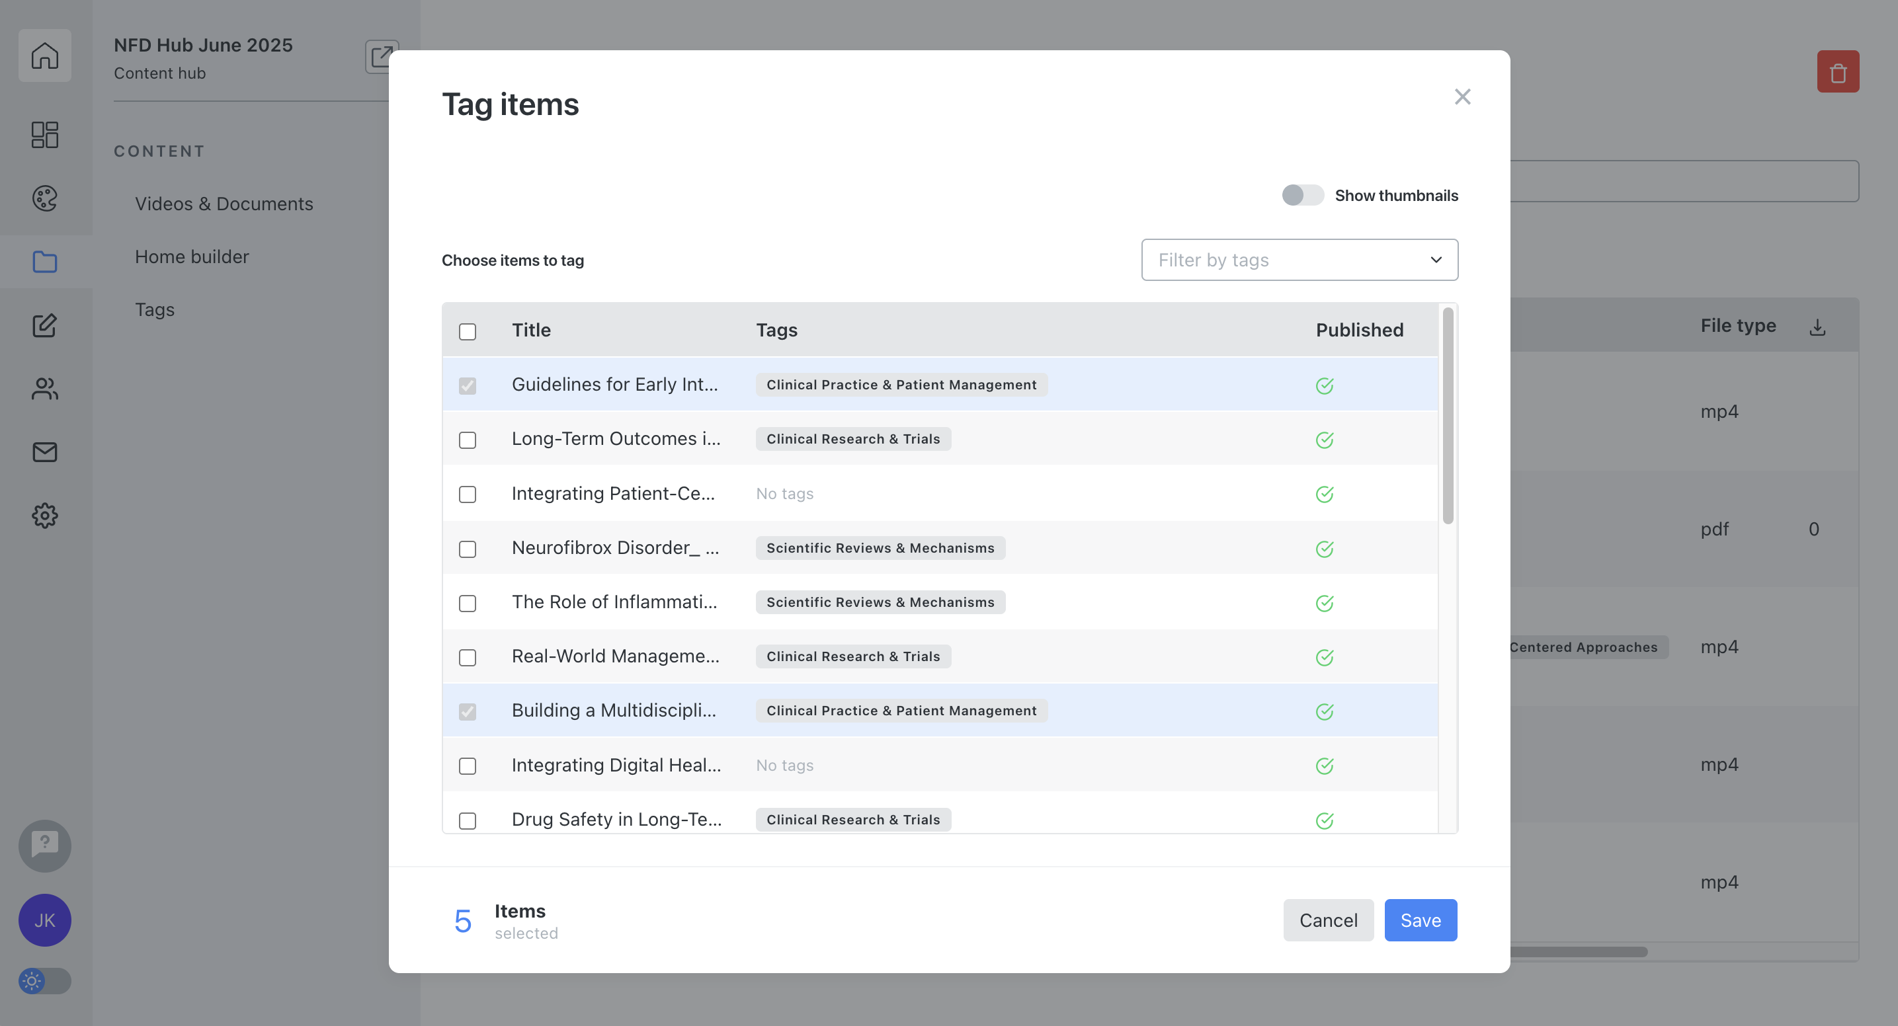Image resolution: width=1898 pixels, height=1026 pixels.
Task: Click Clinical Research tag on Drug Safety row
Action: pos(853,820)
